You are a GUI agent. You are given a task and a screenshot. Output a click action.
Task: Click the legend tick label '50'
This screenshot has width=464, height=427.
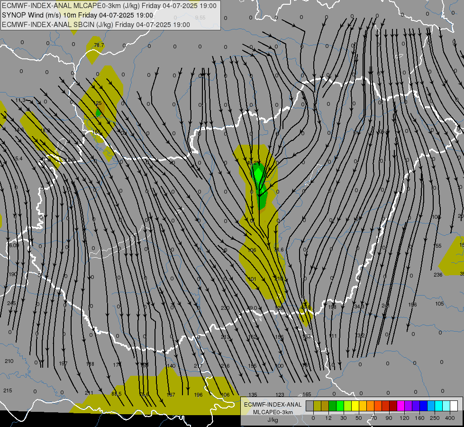pyautogui.click(x=359, y=418)
